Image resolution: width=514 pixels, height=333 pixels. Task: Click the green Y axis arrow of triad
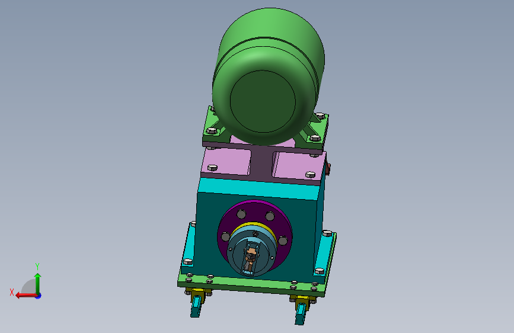pos(38,283)
